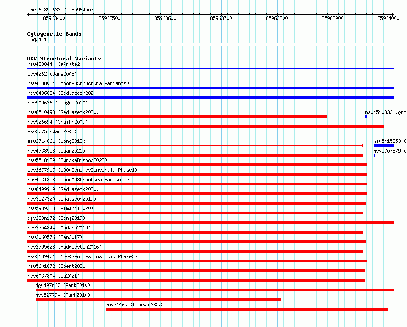This screenshot has width=407, height=327.
Task: Click the left arrow of the ruler
Action: tap(28, 14)
